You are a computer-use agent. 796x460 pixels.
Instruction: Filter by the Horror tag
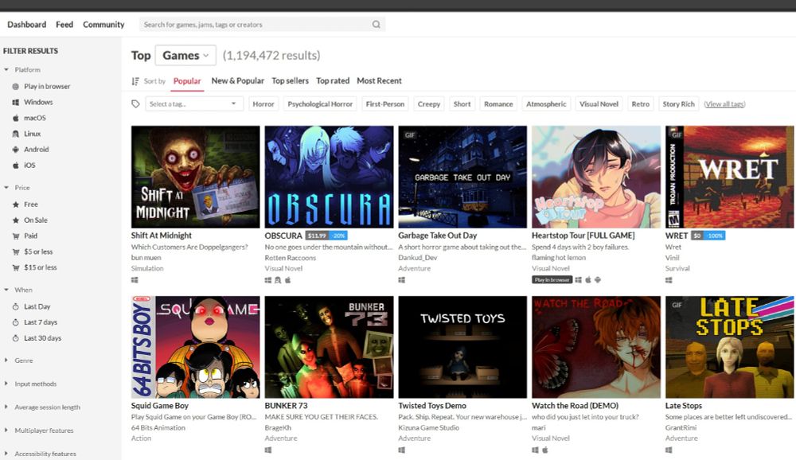coord(263,104)
